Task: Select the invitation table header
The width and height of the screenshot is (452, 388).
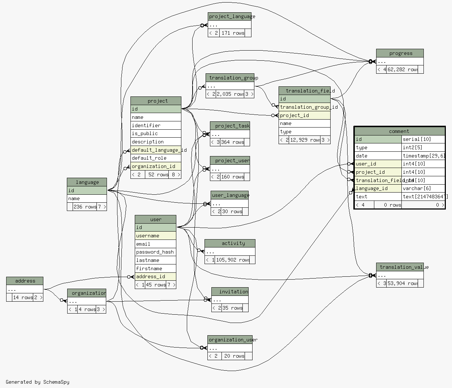Action: tap(230, 292)
